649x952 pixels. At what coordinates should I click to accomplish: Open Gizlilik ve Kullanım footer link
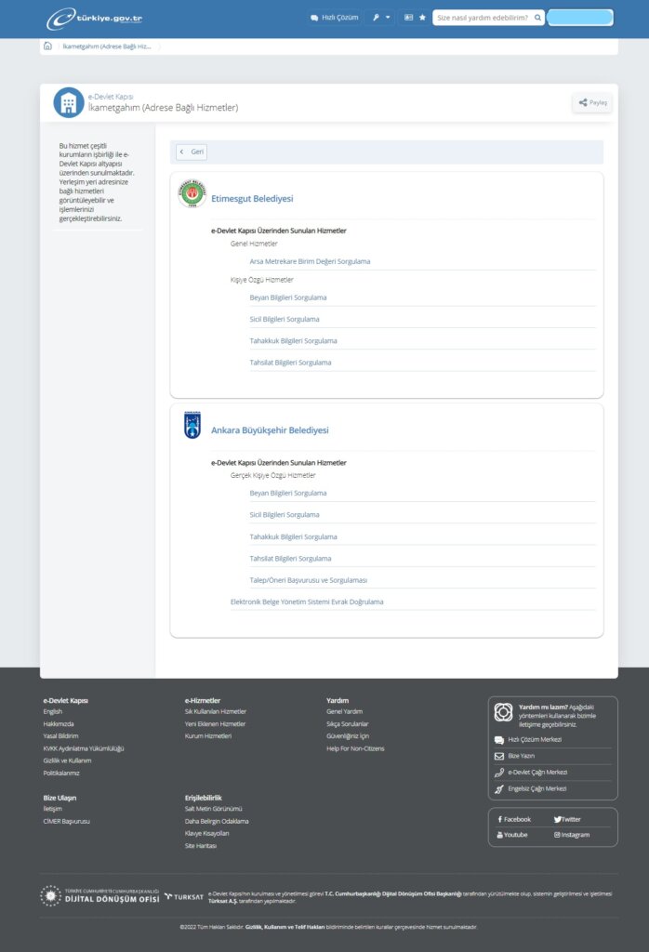pyautogui.click(x=67, y=760)
